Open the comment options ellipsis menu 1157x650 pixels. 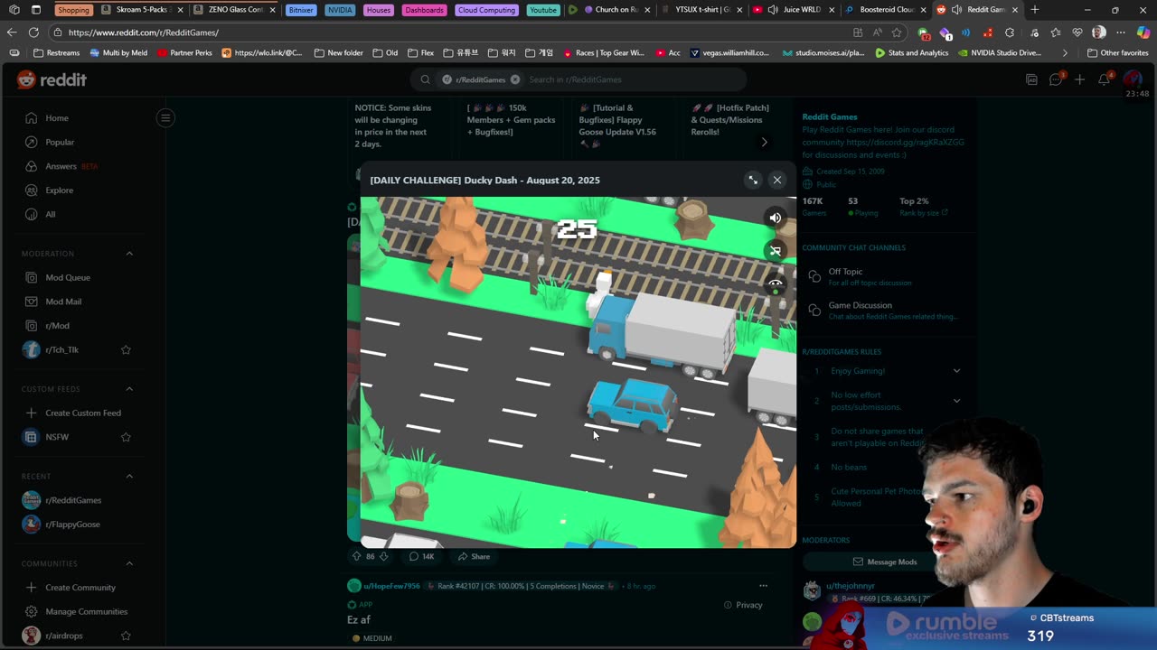coord(763,586)
